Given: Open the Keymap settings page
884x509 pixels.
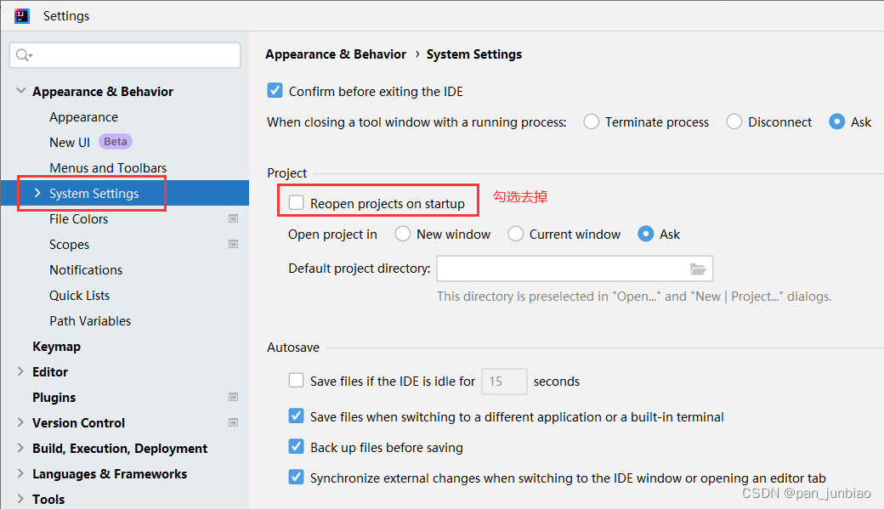Looking at the screenshot, I should click(x=56, y=347).
